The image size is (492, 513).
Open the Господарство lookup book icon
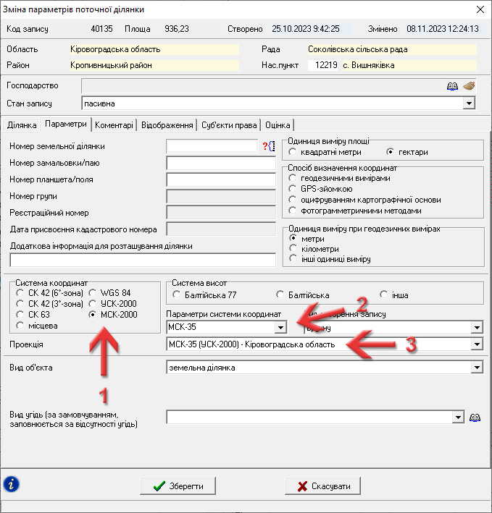pos(452,86)
